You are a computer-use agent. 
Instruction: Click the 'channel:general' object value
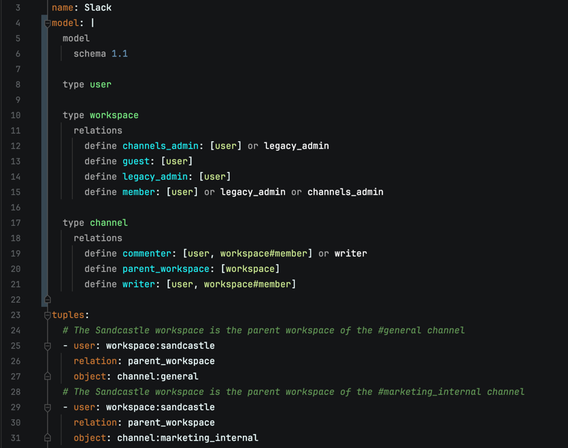point(158,377)
